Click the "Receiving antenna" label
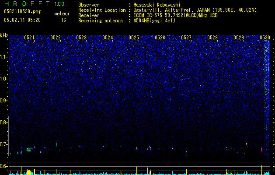The width and height of the screenshot is (275, 175). pos(101,21)
